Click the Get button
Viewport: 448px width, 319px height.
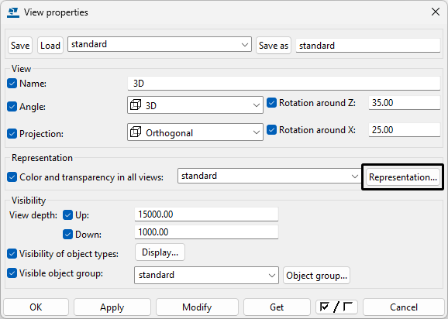(277, 307)
